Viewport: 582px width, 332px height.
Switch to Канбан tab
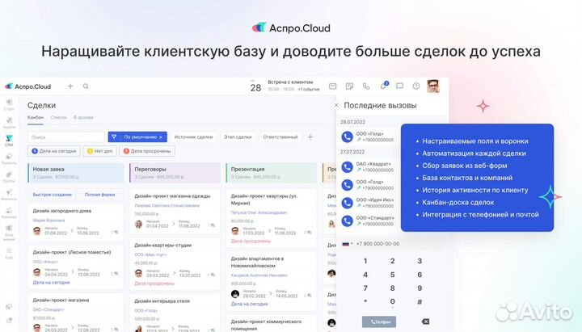[x=36, y=117]
